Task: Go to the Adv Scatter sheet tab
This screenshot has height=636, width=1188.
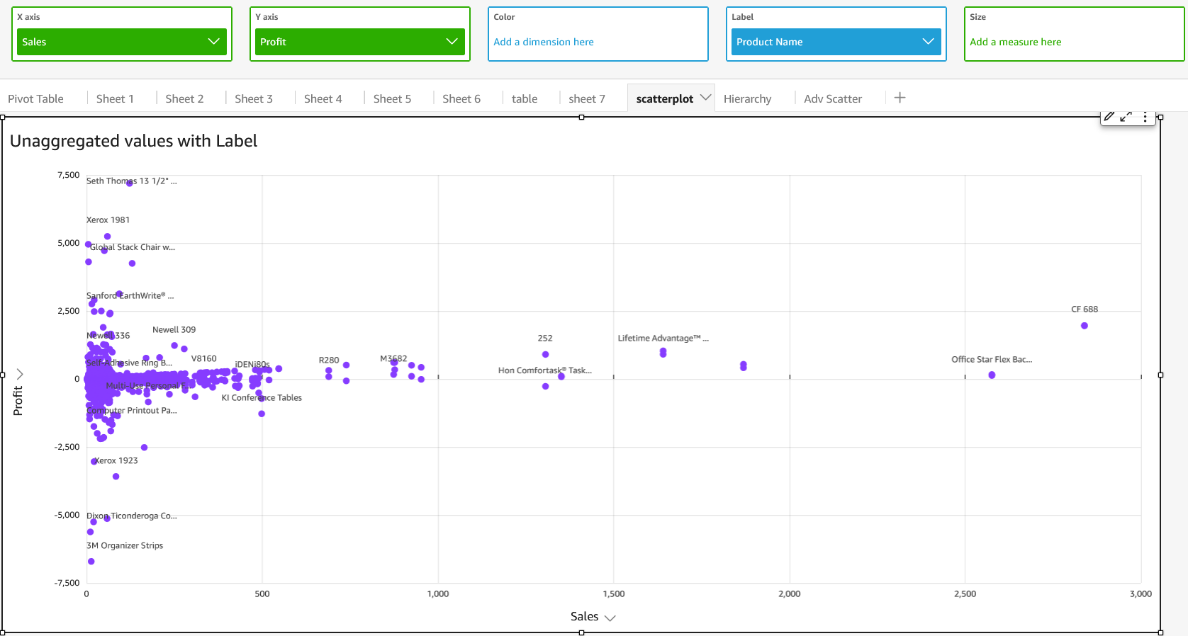Action: [832, 99]
